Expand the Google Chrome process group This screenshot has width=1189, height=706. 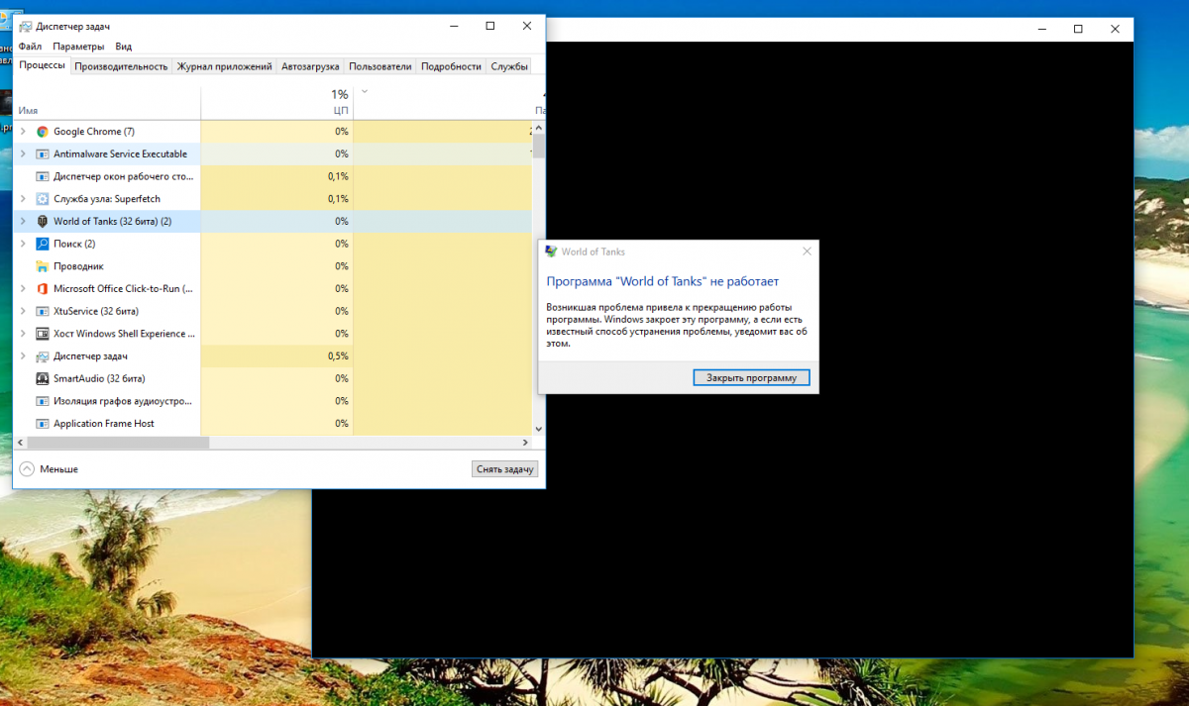tap(23, 132)
